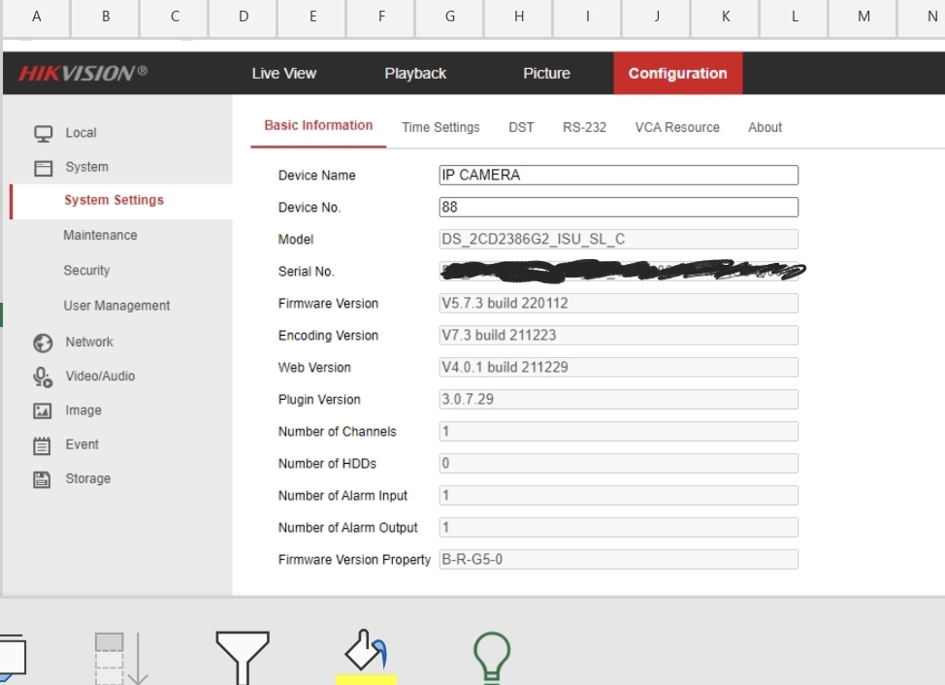Image resolution: width=945 pixels, height=685 pixels.
Task: Click the yellow fill color swatch
Action: 366,679
